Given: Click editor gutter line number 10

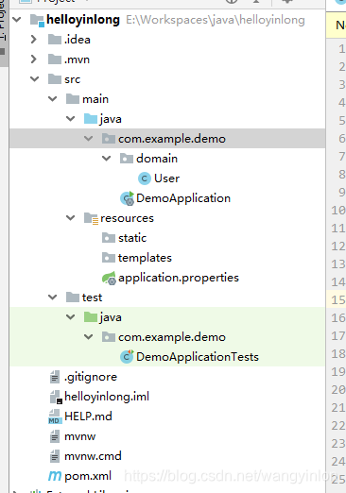Looking at the screenshot, I should pyautogui.click(x=338, y=210).
